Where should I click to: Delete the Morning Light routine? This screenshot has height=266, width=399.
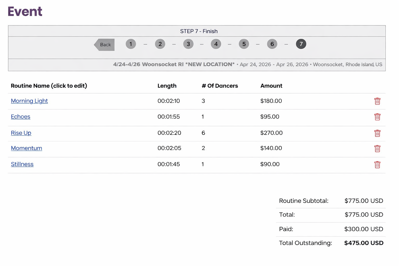pos(377,101)
